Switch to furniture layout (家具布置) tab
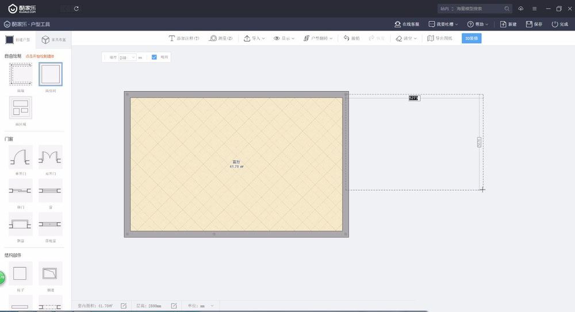575x312 pixels. 53,40
